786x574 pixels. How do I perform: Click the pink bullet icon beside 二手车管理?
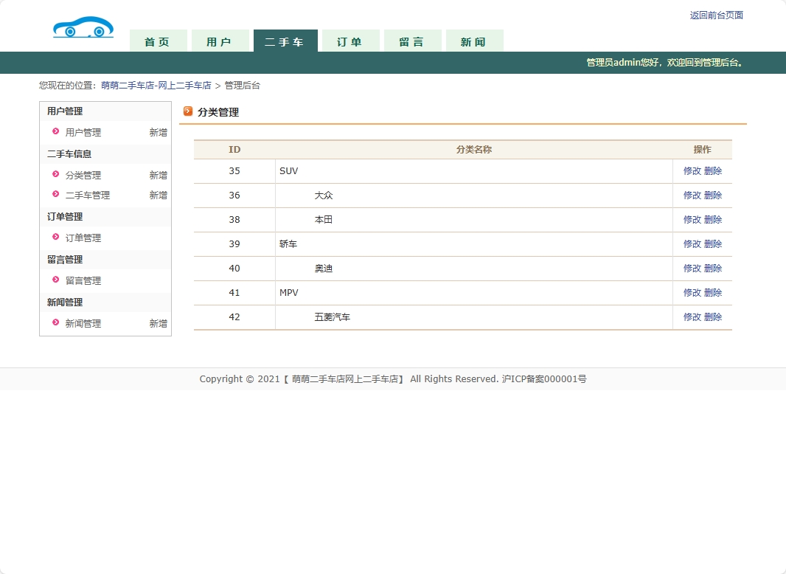pos(56,195)
